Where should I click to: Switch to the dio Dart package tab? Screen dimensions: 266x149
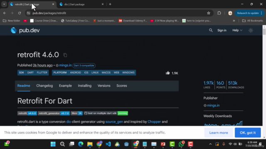(x=81, y=5)
